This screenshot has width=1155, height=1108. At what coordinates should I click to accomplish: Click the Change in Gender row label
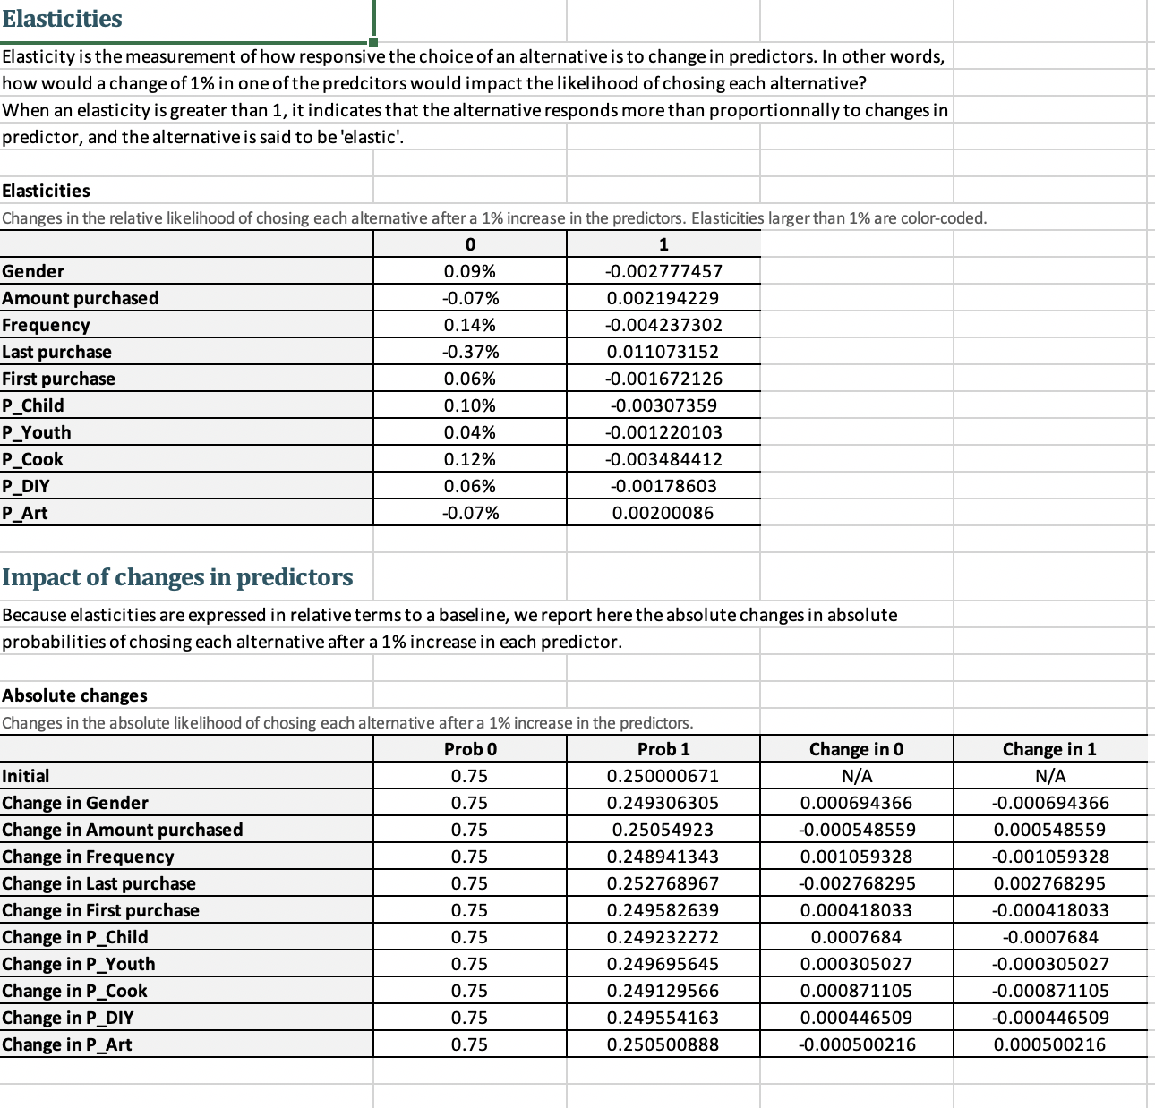[186, 803]
